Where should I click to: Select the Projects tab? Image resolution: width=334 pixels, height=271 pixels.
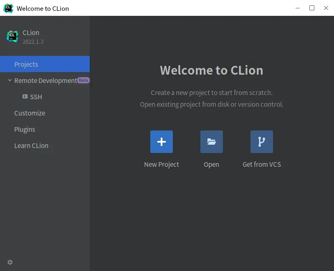[45, 64]
